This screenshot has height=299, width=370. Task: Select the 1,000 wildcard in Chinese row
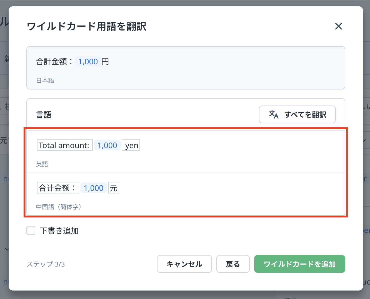(94, 188)
